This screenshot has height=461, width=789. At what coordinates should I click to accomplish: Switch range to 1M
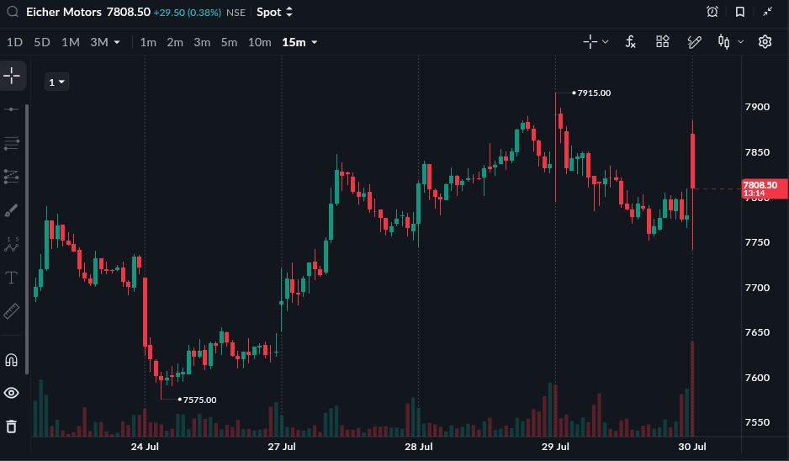pos(71,42)
